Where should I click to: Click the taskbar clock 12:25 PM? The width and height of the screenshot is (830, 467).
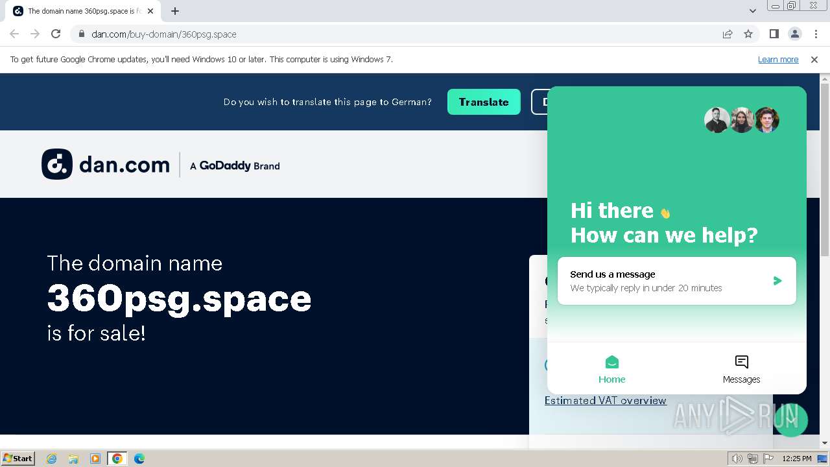click(x=797, y=459)
